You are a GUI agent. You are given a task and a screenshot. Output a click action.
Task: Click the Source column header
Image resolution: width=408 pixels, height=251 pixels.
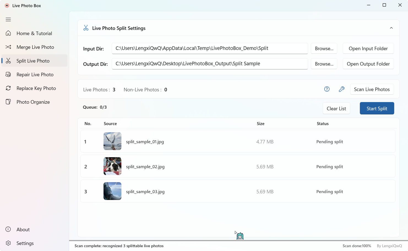coord(110,124)
